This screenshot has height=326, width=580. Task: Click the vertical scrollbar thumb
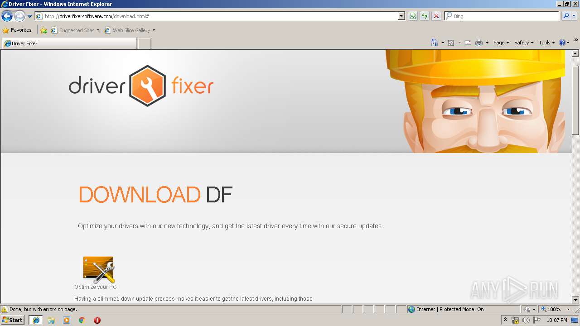point(575,100)
